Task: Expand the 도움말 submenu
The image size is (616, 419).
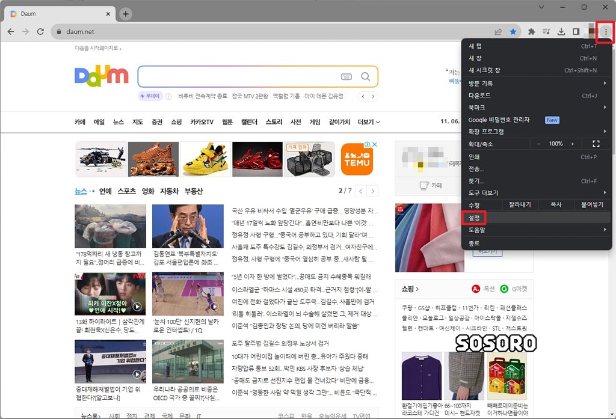Action: pos(536,230)
